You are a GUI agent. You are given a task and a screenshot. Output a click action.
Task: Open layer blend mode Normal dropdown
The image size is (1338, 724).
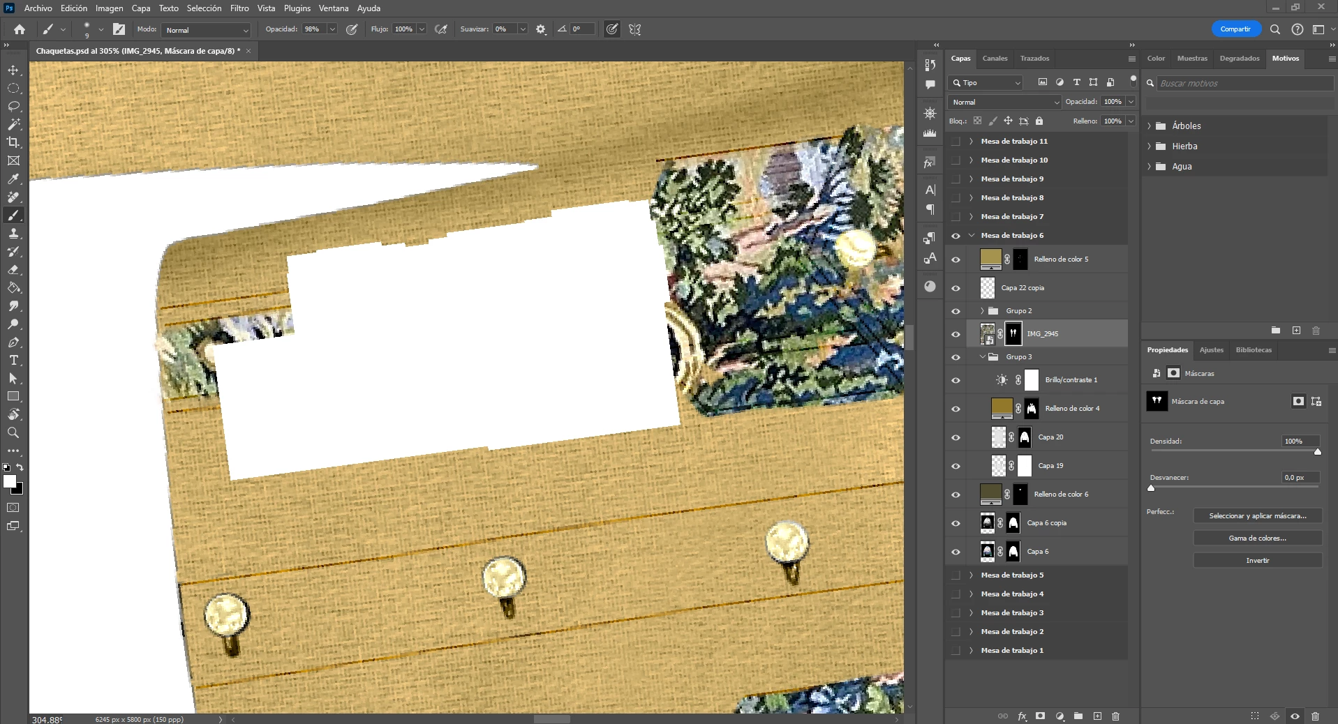coord(1005,102)
